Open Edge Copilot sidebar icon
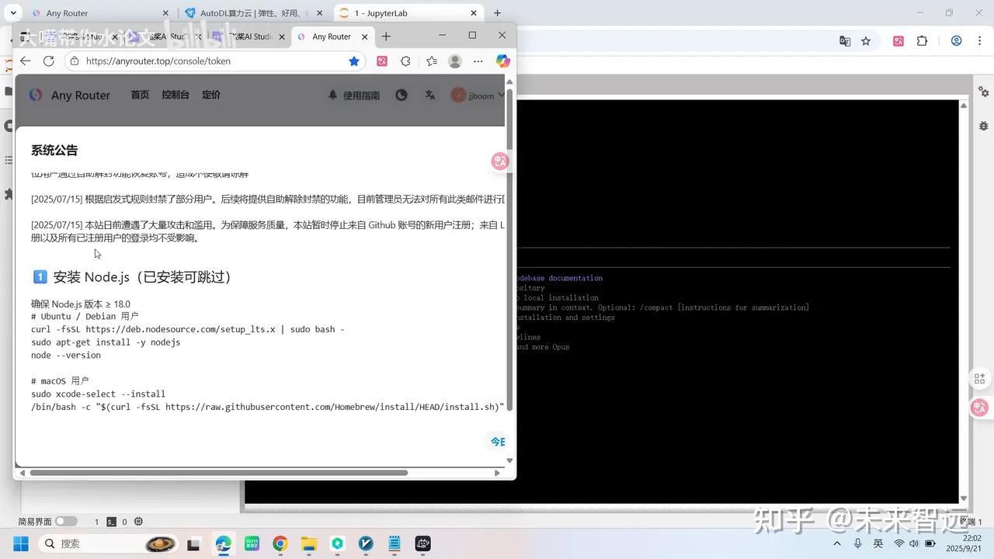Image resolution: width=994 pixels, height=559 pixels. pyautogui.click(x=502, y=61)
